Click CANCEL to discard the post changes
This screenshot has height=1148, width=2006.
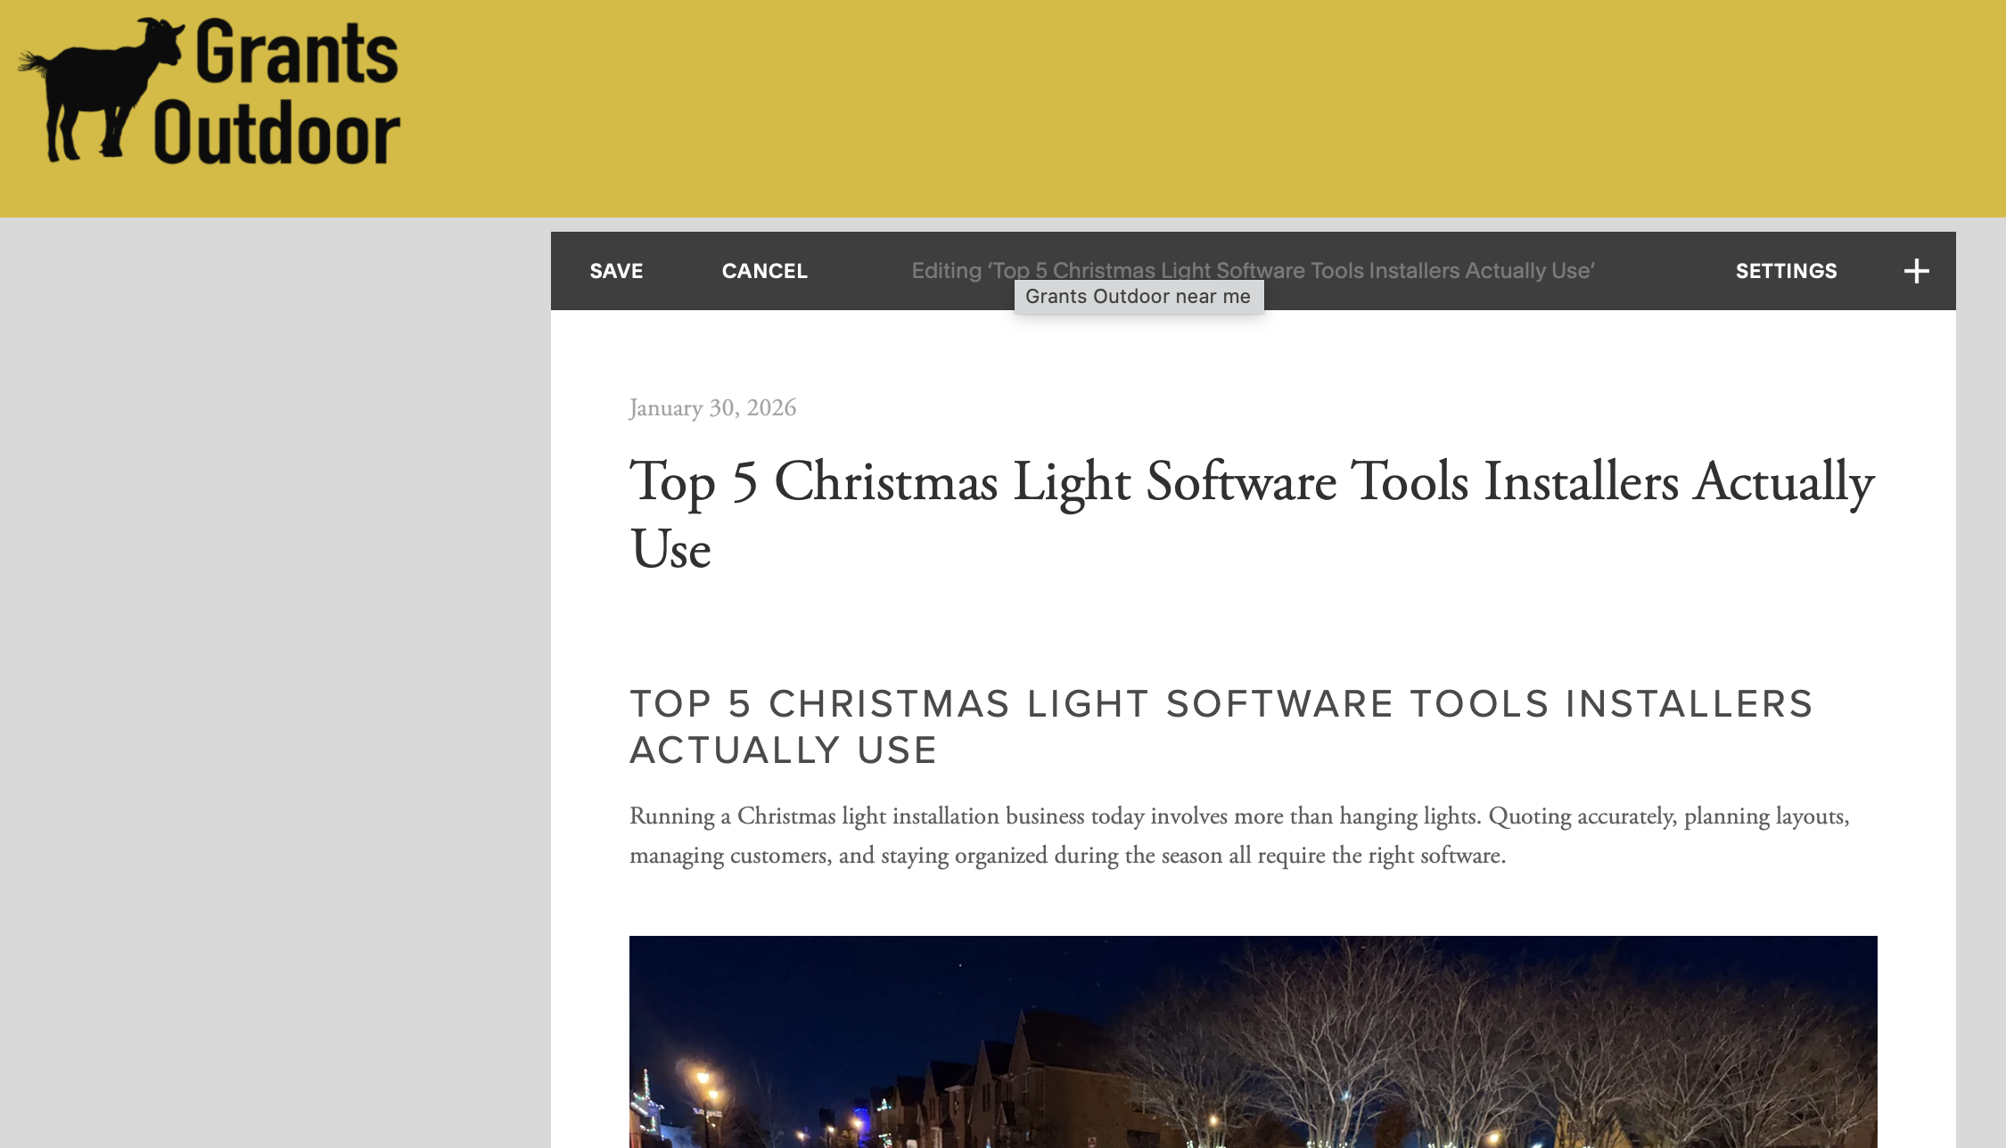[764, 270]
